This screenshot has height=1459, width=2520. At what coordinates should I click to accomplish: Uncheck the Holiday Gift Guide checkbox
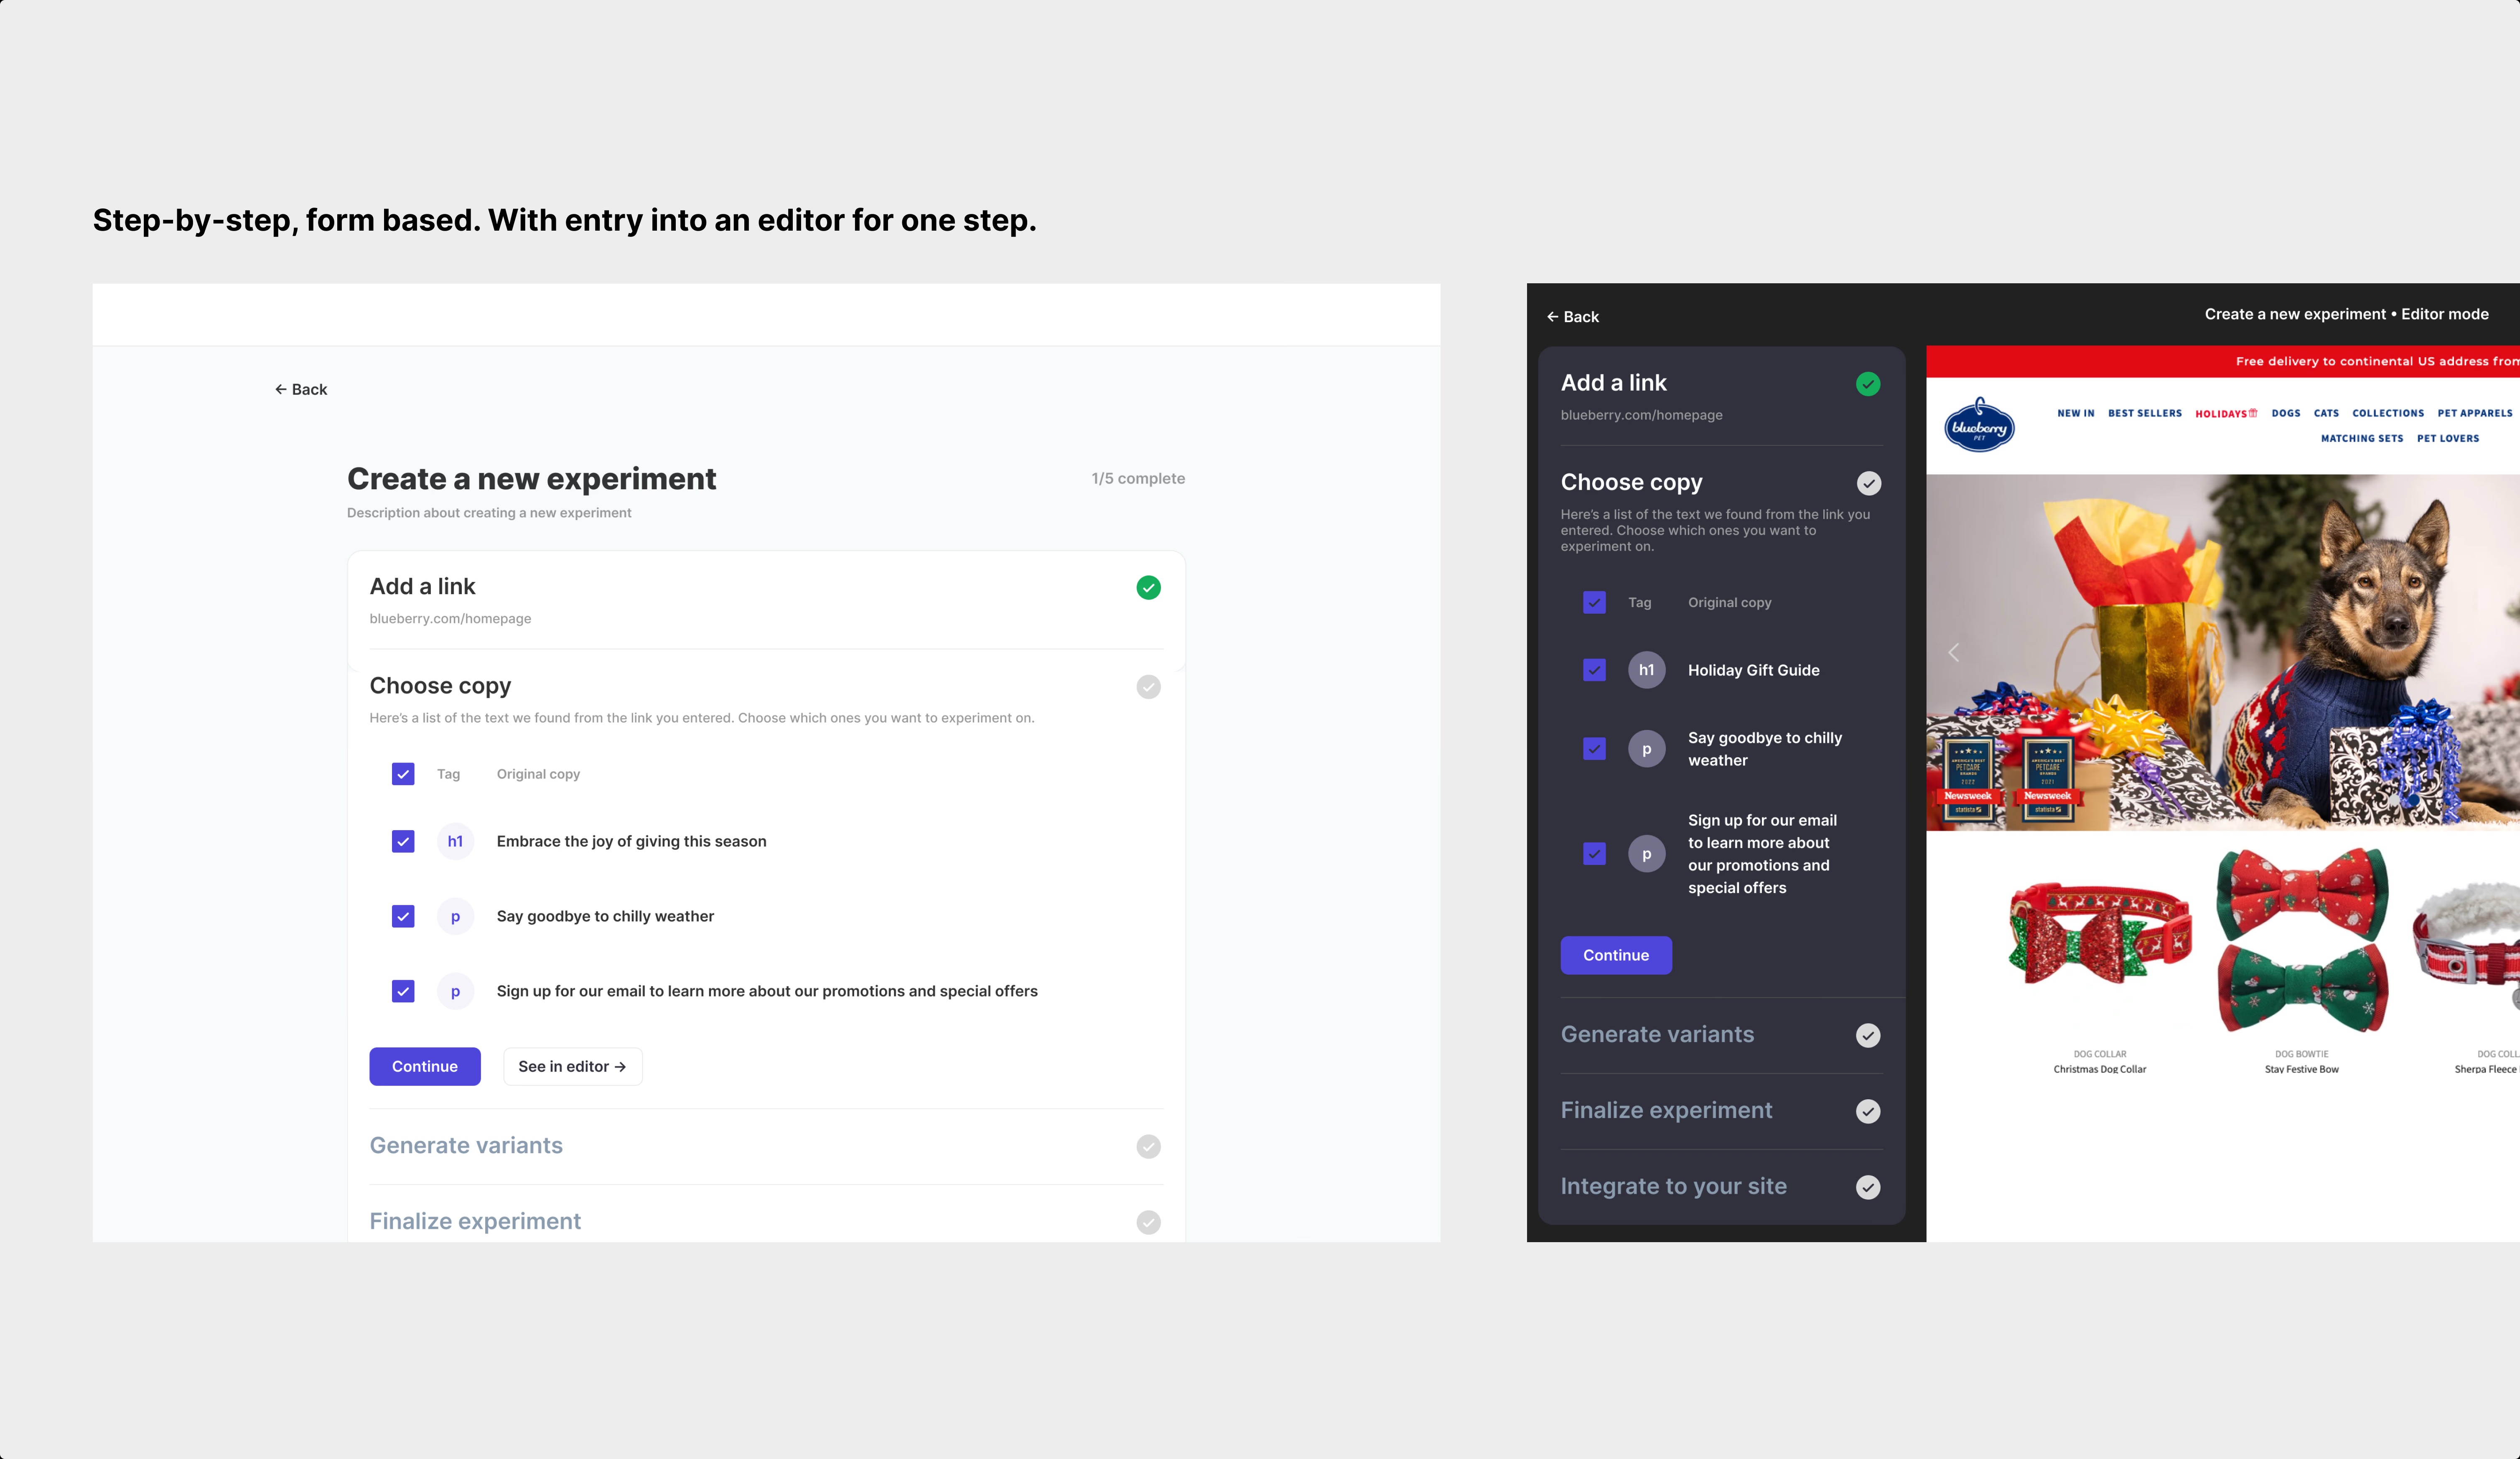coord(1594,670)
